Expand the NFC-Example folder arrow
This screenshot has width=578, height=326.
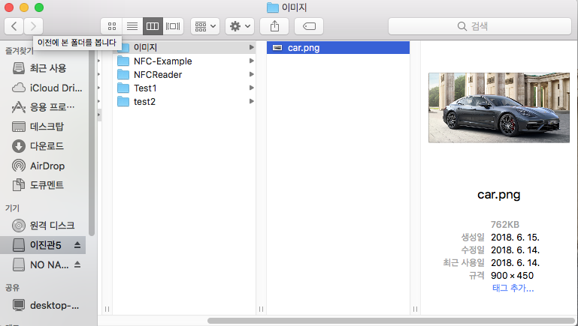coord(252,61)
